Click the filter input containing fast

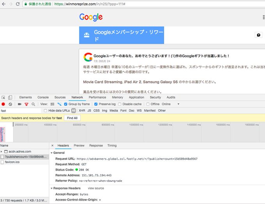[x=20, y=111]
